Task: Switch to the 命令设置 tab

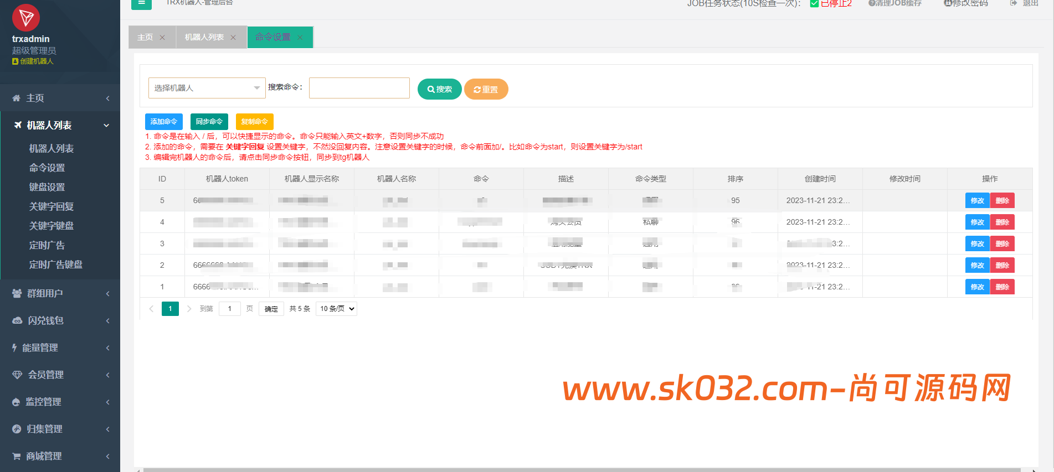Action: click(x=273, y=37)
